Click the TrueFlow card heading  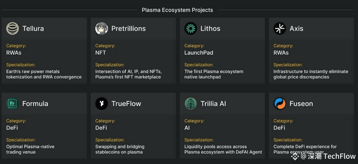tap(126, 104)
